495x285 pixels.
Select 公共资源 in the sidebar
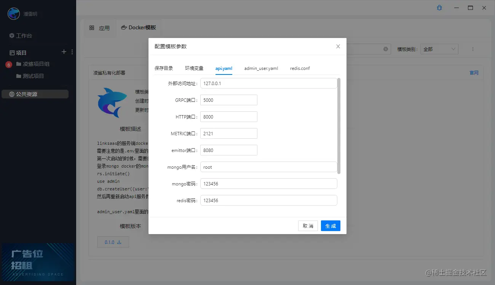(35, 94)
